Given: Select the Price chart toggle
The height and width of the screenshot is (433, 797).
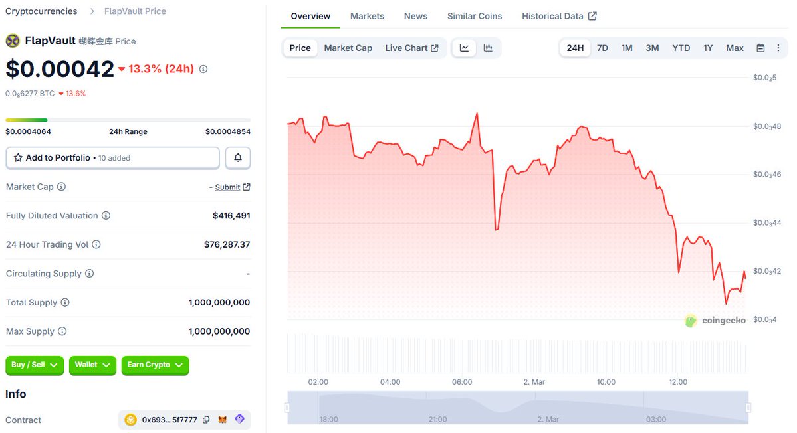Looking at the screenshot, I should (300, 48).
